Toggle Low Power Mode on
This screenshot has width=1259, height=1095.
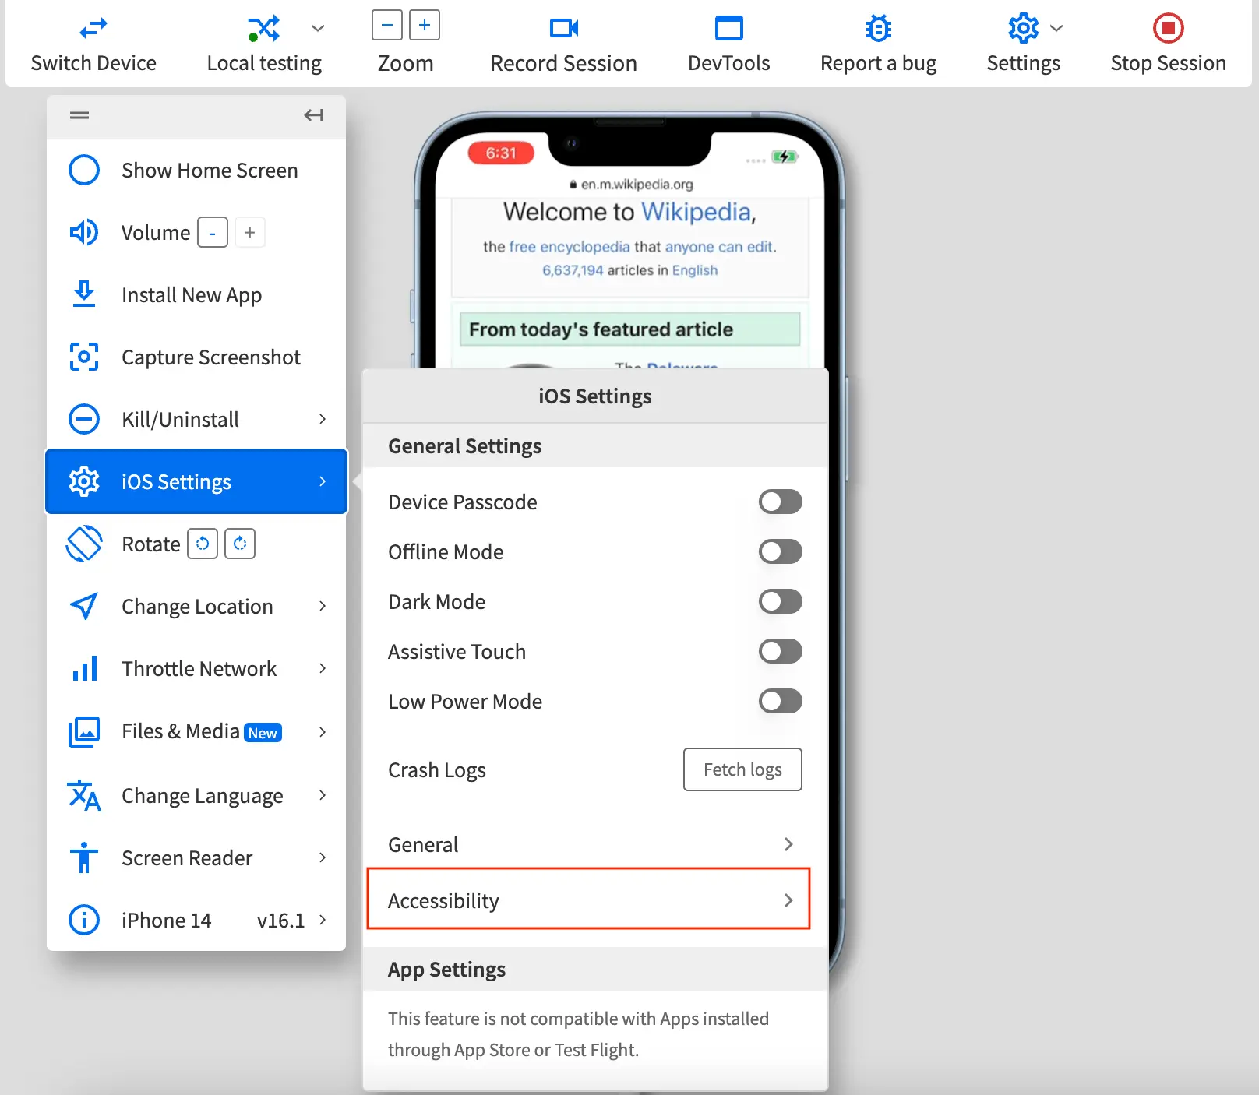coord(780,701)
